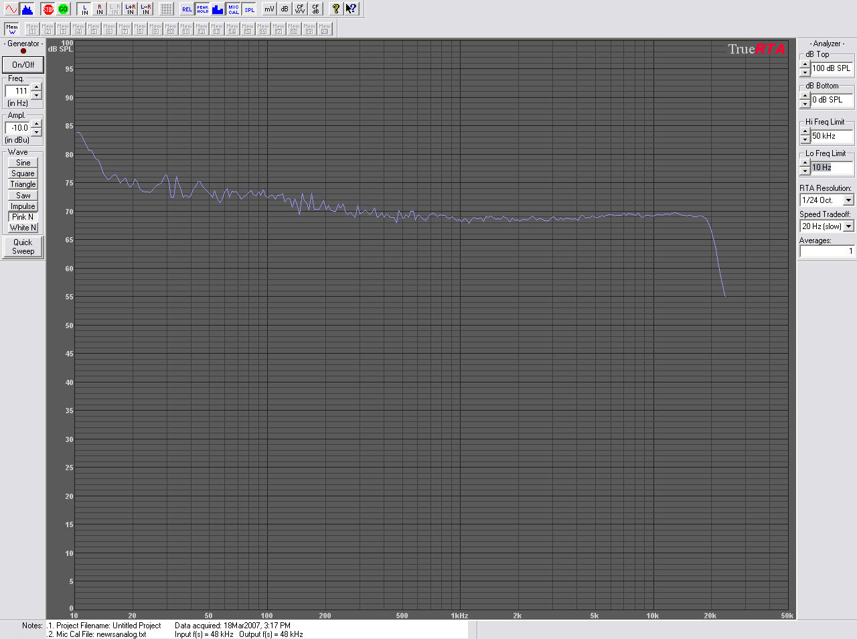857x639 pixels.
Task: Switch to the blue spectrum analyzer view icon
Action: (x=27, y=9)
